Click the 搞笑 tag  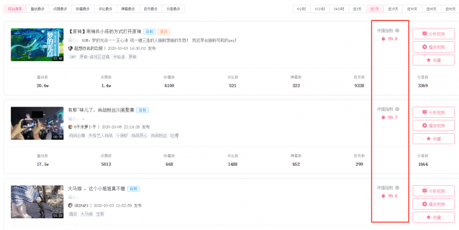point(73,215)
